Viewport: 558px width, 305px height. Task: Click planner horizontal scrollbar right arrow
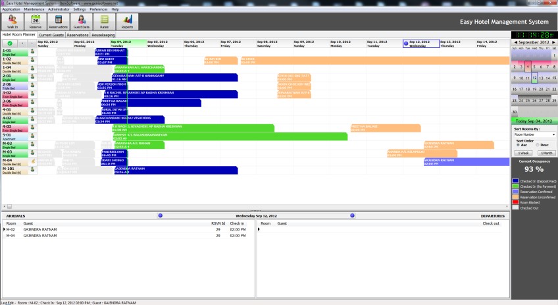pyautogui.click(x=507, y=206)
